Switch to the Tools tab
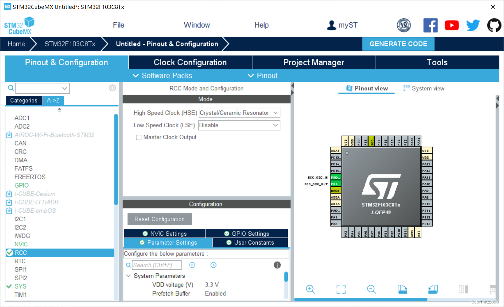Screen dimensions: 504x307 point(437,62)
